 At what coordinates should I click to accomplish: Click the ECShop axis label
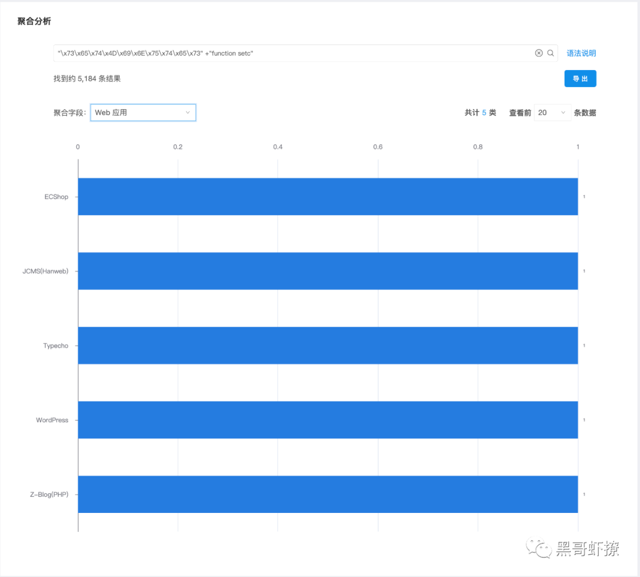point(56,197)
